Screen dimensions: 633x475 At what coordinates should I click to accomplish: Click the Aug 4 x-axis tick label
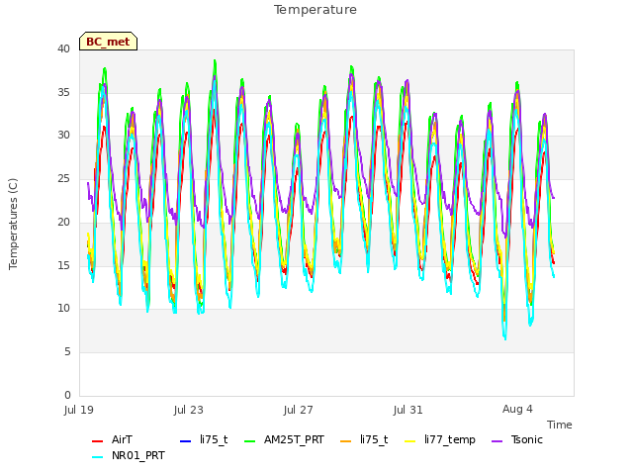point(517,409)
